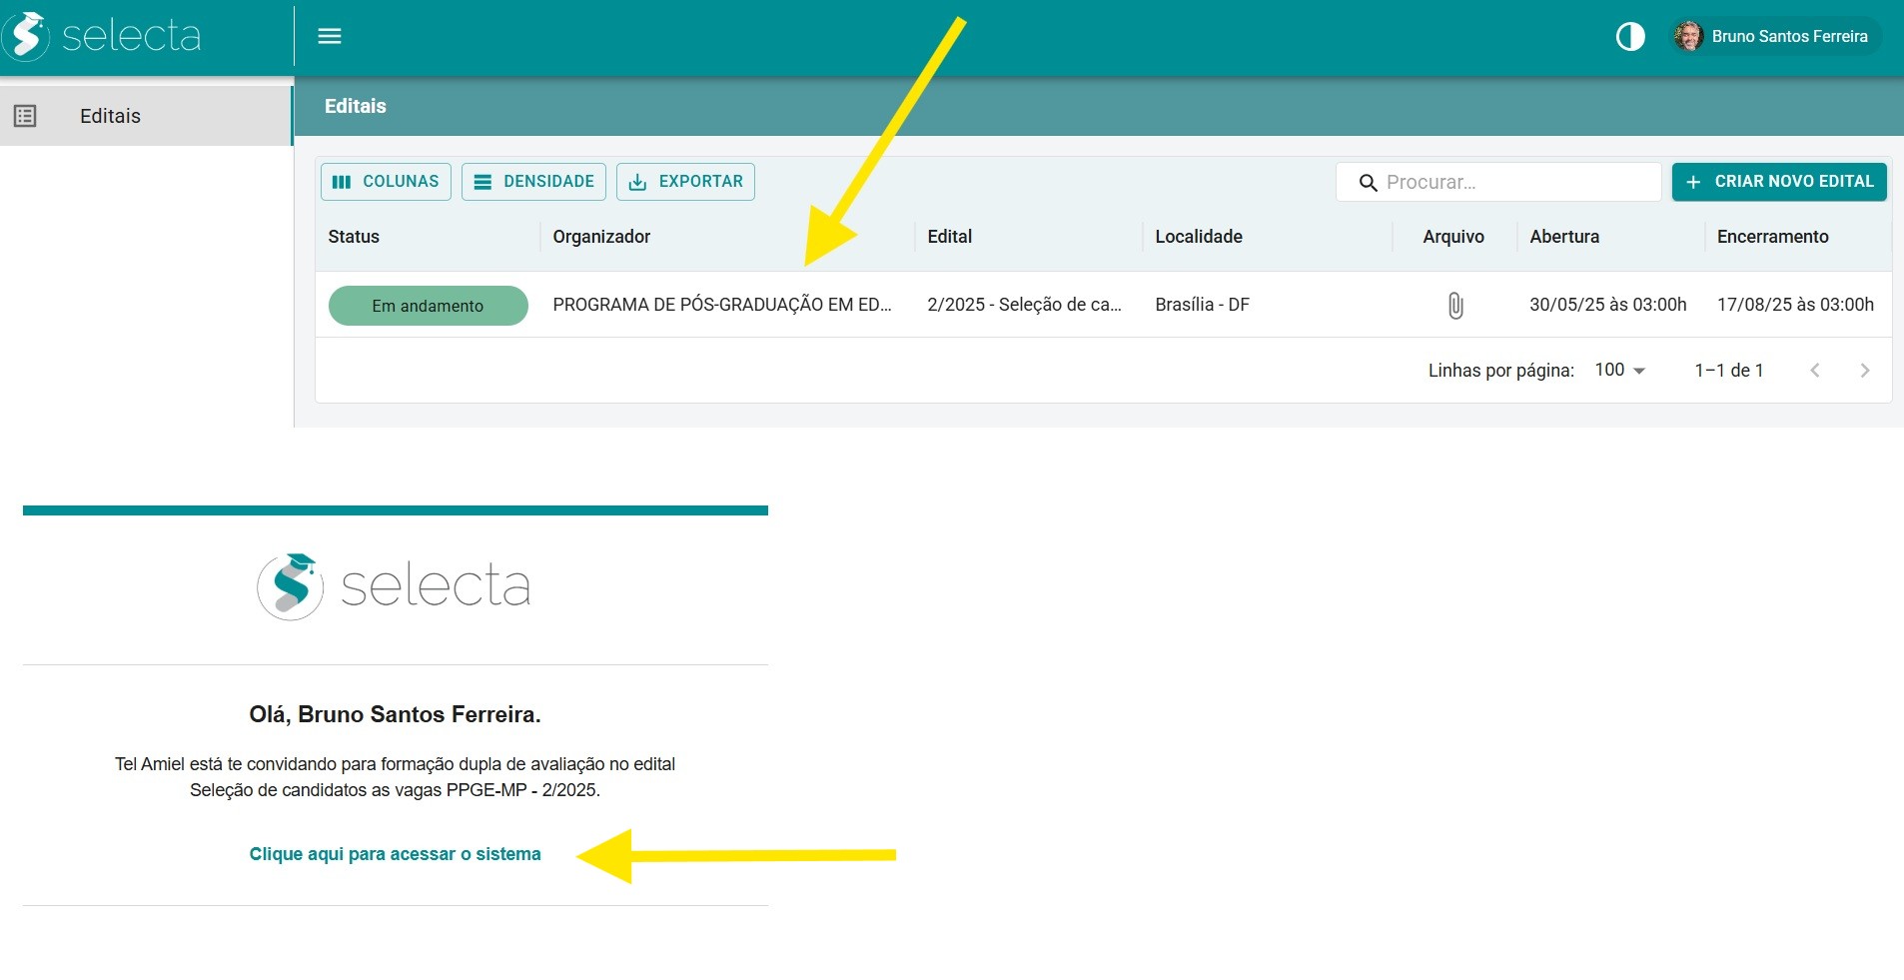Image resolution: width=1904 pixels, height=980 pixels.
Task: Click the Selecta logo in the email
Action: (x=394, y=586)
